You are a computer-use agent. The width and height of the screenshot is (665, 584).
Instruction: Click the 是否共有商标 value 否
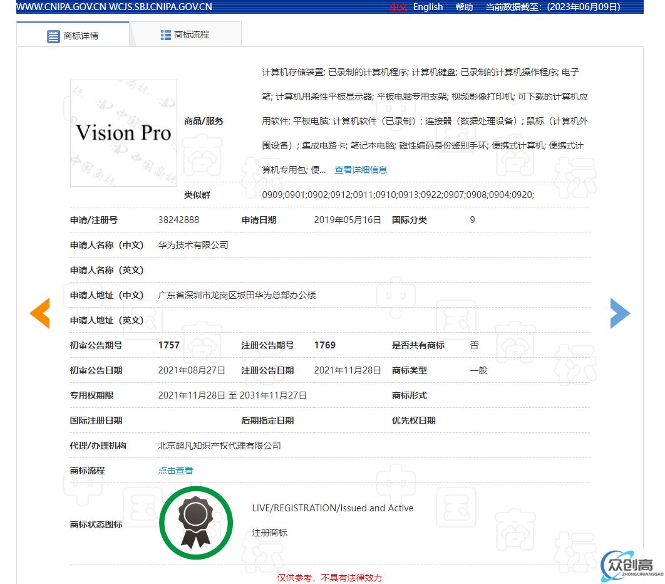point(474,345)
